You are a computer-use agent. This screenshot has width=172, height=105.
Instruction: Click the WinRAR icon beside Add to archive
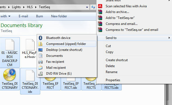tap(100, 12)
